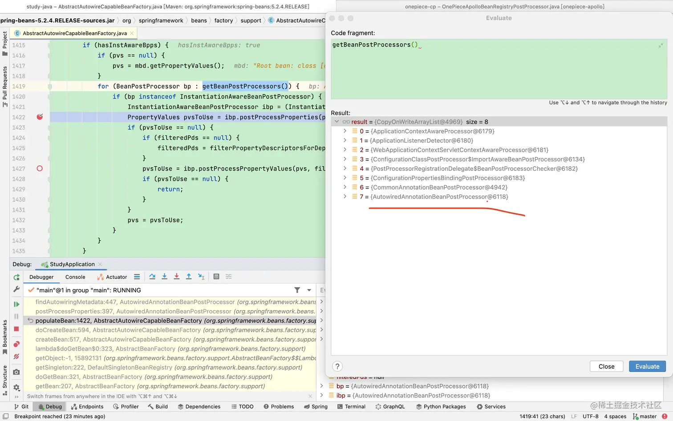Click Step Out icon
673x421 pixels.
pyautogui.click(x=189, y=277)
